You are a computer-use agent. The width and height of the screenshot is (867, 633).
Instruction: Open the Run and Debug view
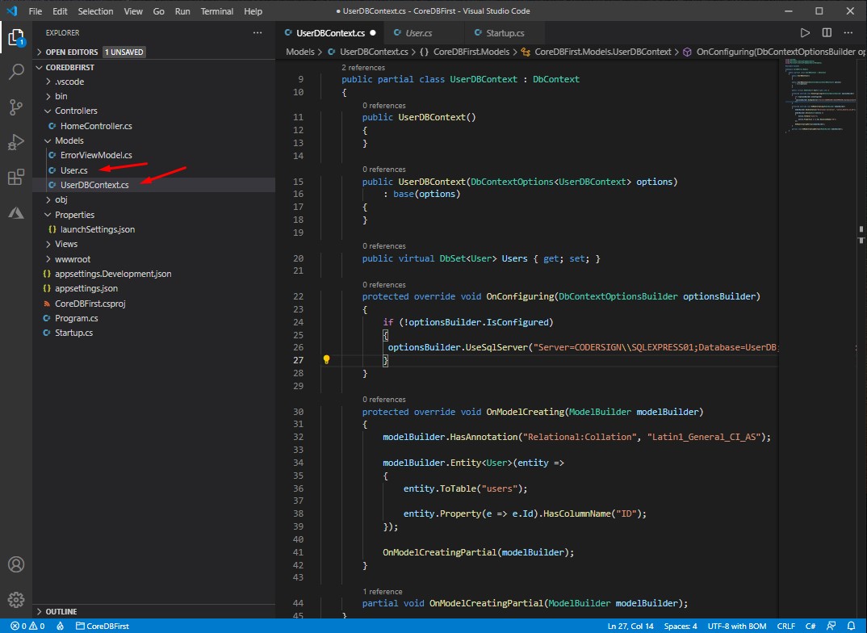(16, 142)
